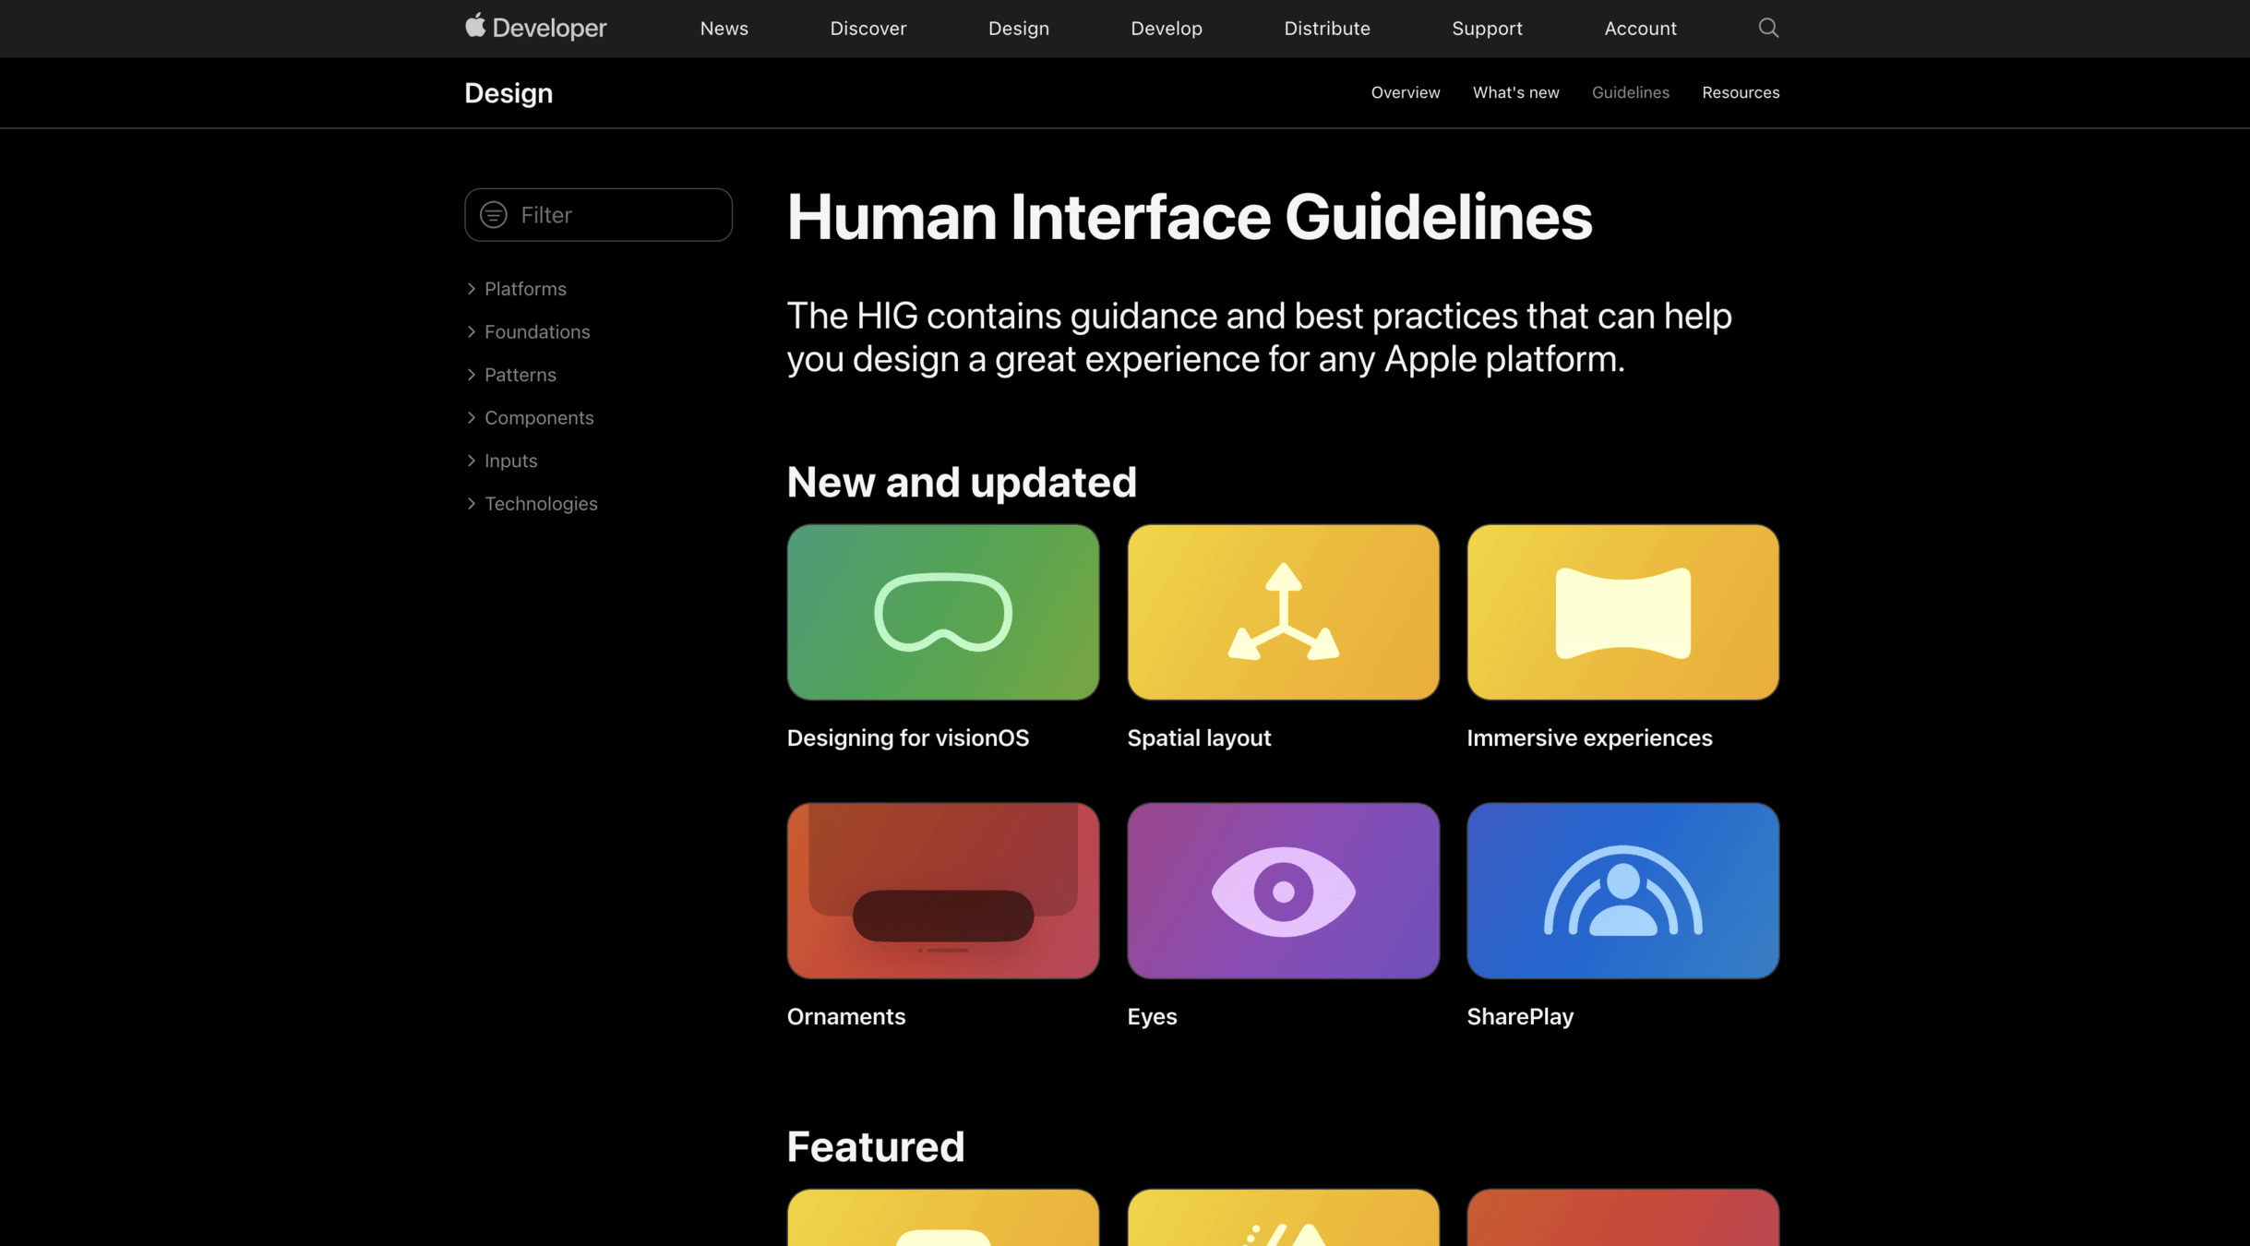Go to the Resources design tab
2250x1246 pixels.
click(x=1740, y=92)
